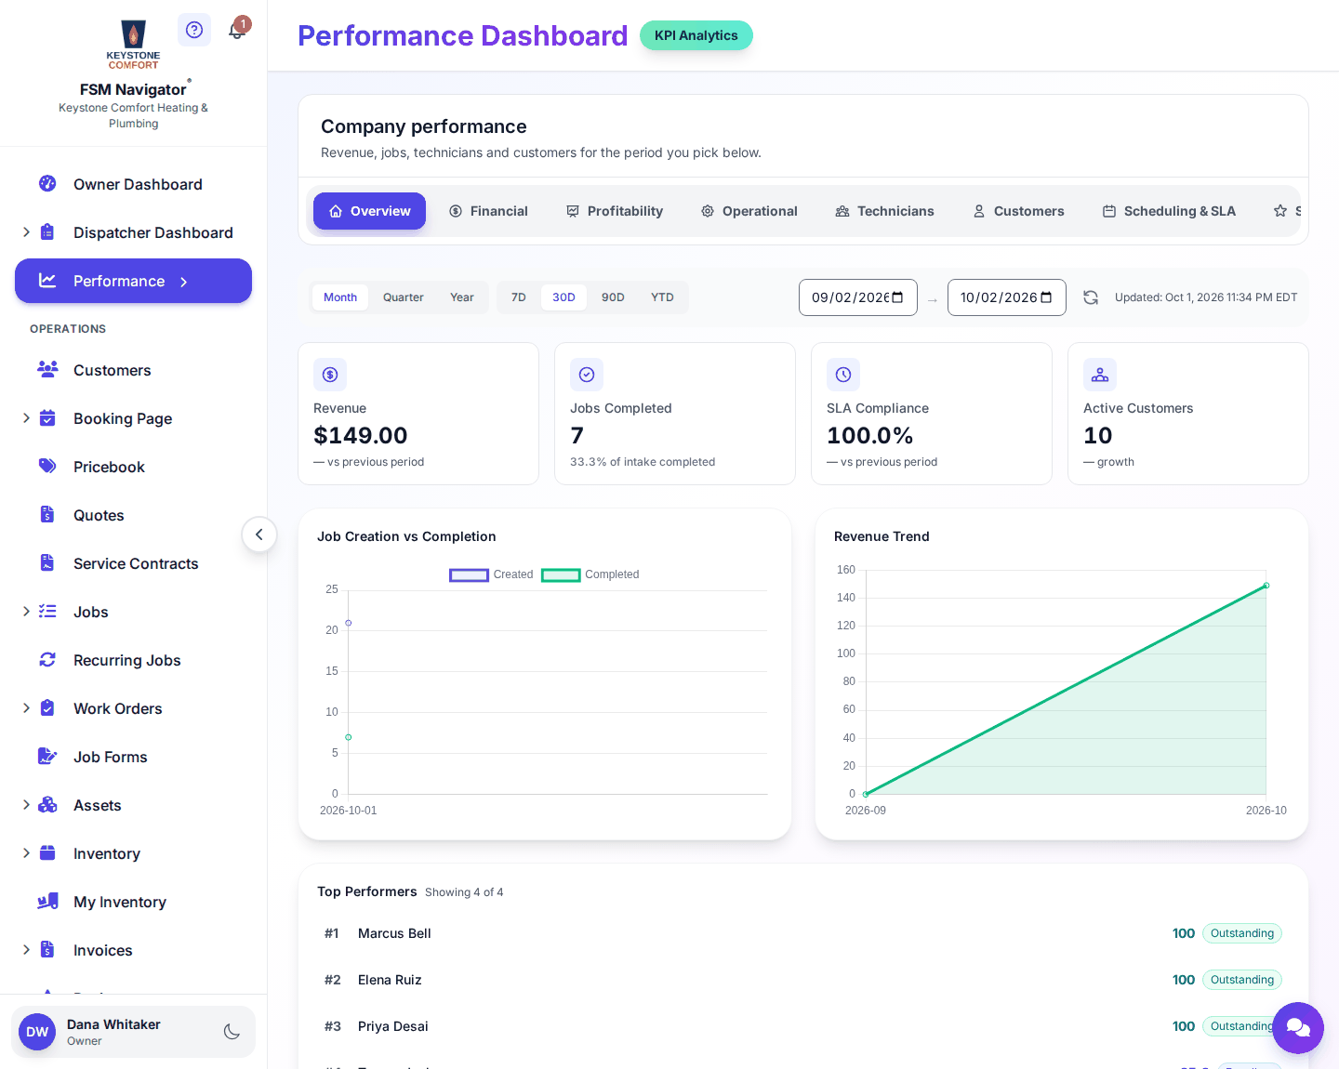
Task: Click the YTD range button
Action: coord(662,297)
